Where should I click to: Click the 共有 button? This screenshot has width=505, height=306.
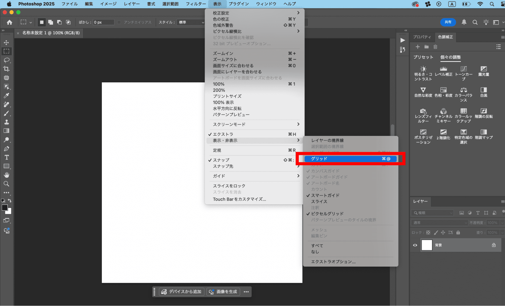(448, 22)
